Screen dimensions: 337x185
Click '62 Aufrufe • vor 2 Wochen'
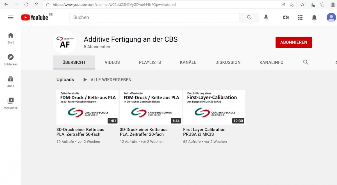(x=205, y=142)
